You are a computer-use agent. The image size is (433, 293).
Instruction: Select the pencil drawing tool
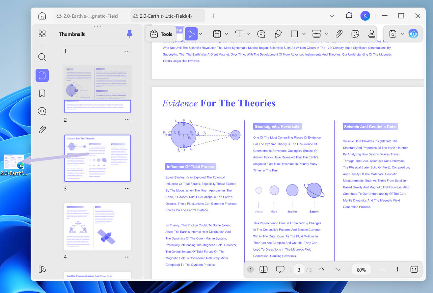tap(278, 34)
